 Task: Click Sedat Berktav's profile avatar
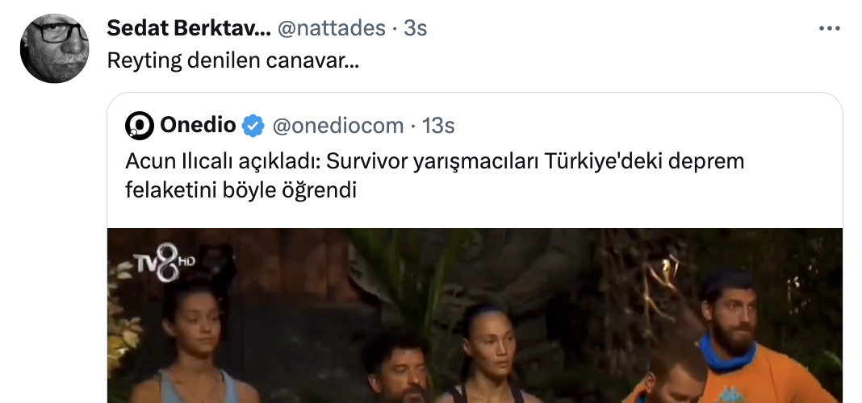point(54,48)
